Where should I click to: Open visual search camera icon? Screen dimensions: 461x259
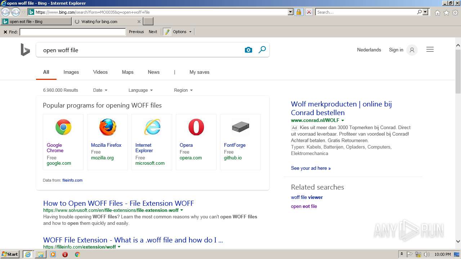(249, 50)
